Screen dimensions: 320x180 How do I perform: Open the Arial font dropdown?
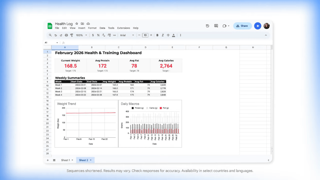[127, 35]
